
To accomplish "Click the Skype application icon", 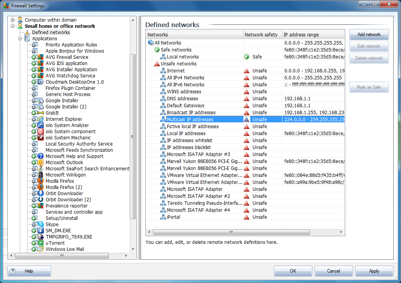I will [x=41, y=224].
